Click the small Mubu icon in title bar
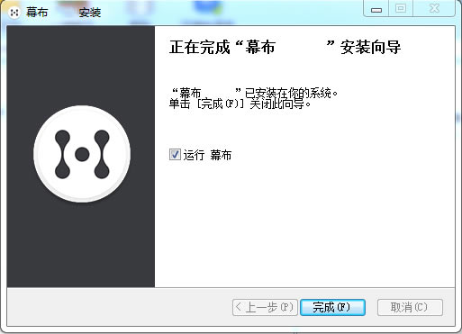Screen dimensions: 462x334 coord(14,13)
